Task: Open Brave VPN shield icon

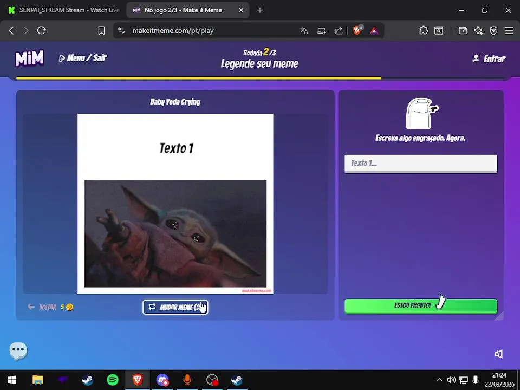Action: click(493, 30)
